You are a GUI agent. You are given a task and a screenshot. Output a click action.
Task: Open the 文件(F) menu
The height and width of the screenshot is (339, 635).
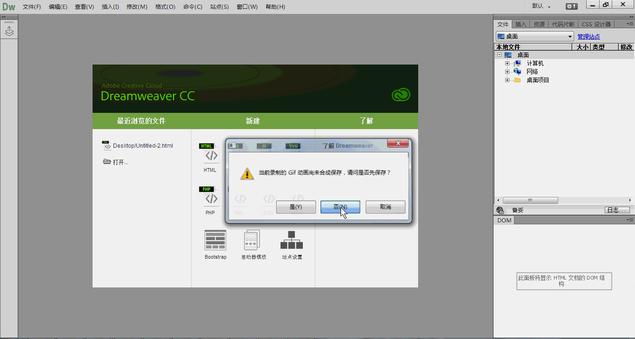(32, 7)
